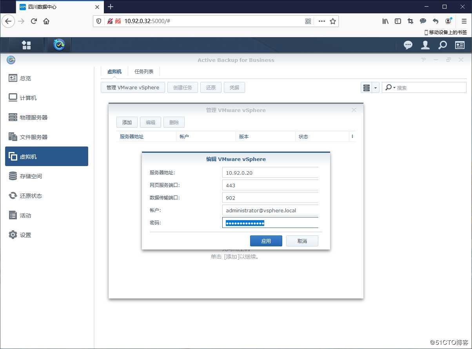Click 创建任务 button
The height and width of the screenshot is (349, 472).
click(183, 88)
